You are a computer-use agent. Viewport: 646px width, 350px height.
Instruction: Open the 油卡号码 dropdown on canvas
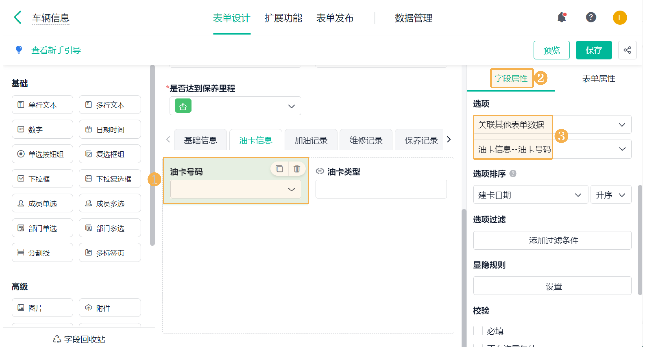click(x=236, y=189)
